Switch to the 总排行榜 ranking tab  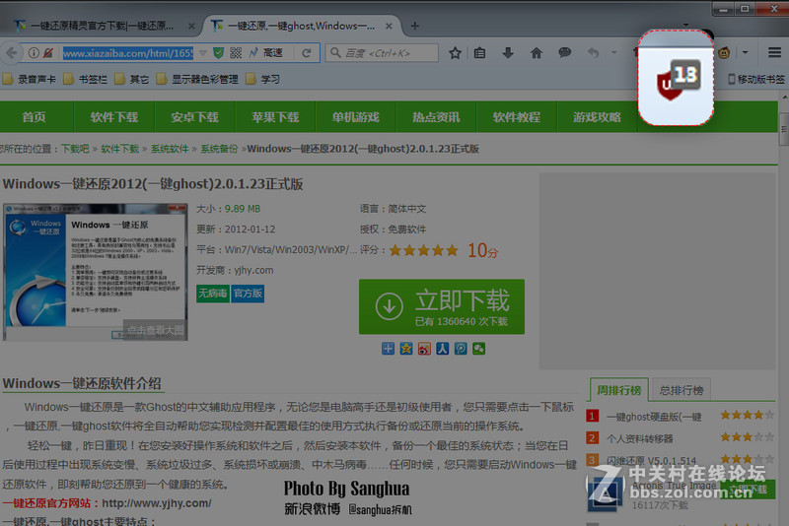pyautogui.click(x=681, y=390)
